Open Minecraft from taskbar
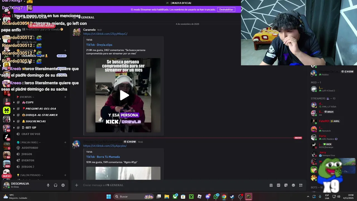Viewport: 357px width, 201px height. click(x=191, y=197)
